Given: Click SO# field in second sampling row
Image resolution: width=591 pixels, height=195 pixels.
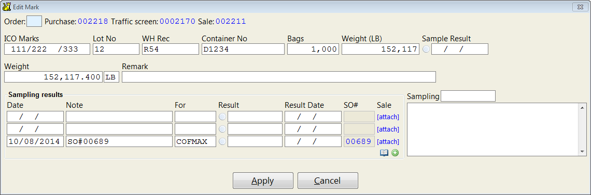Looking at the screenshot, I should (x=359, y=129).
